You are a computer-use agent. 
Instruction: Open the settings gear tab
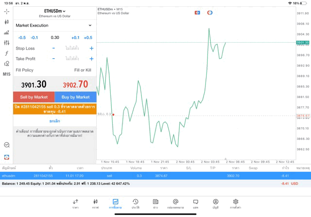coord(236,203)
